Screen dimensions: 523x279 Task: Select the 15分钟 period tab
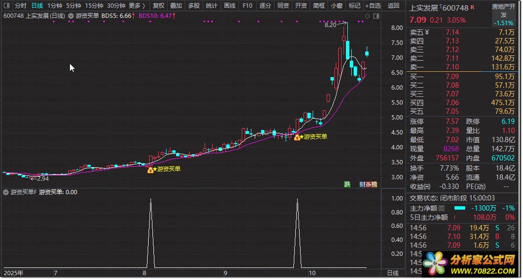[x=94, y=6]
